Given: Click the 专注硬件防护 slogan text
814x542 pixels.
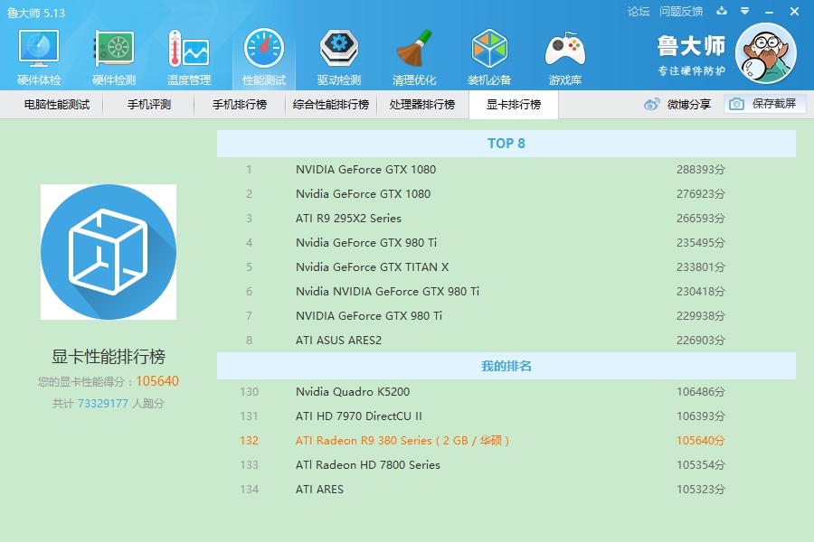Looking at the screenshot, I should 692,70.
